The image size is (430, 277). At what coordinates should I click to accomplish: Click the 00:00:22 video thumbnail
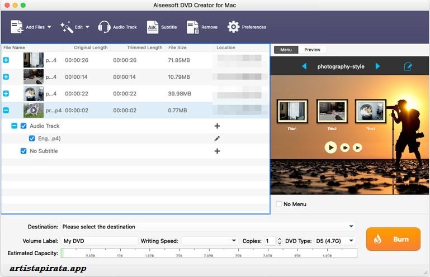point(34,93)
